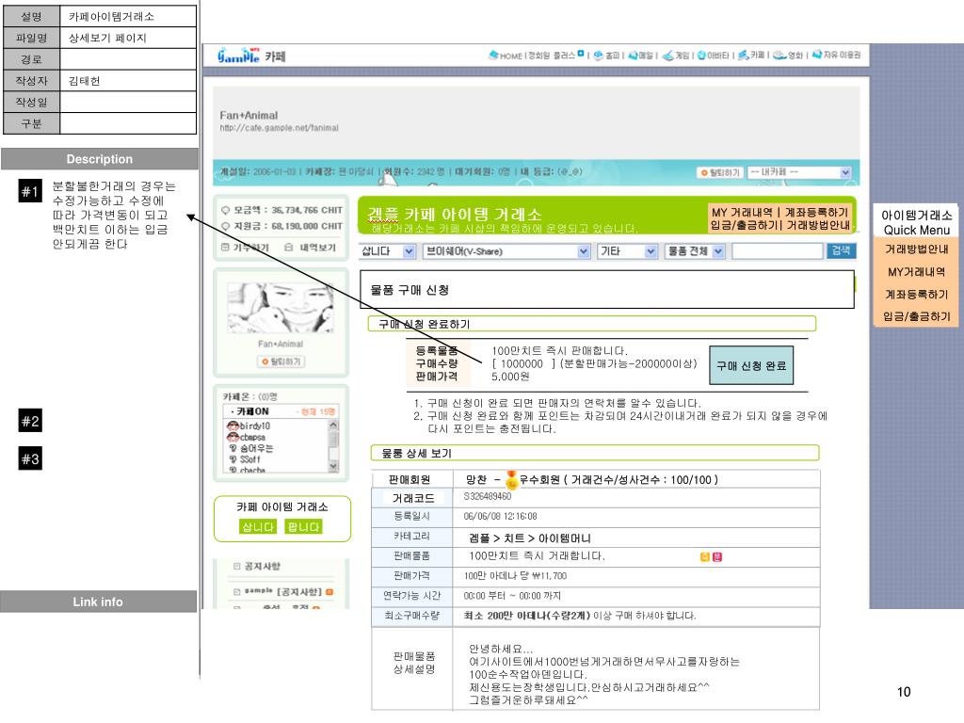The height and width of the screenshot is (723, 964).
Task: Open the 내카페 dropdown
Action: (x=799, y=172)
